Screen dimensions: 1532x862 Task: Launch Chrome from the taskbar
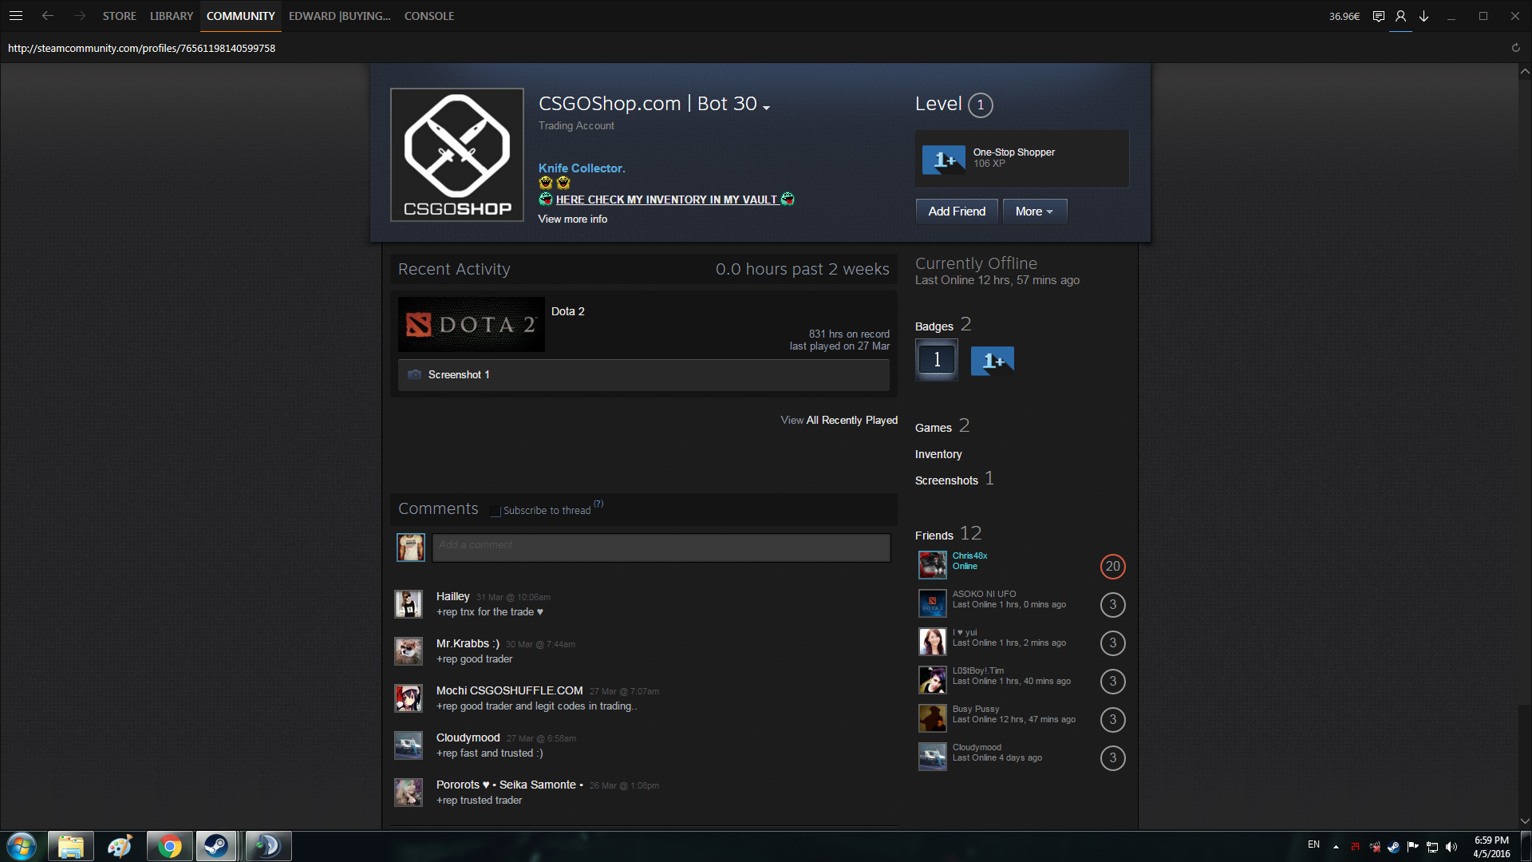point(169,846)
